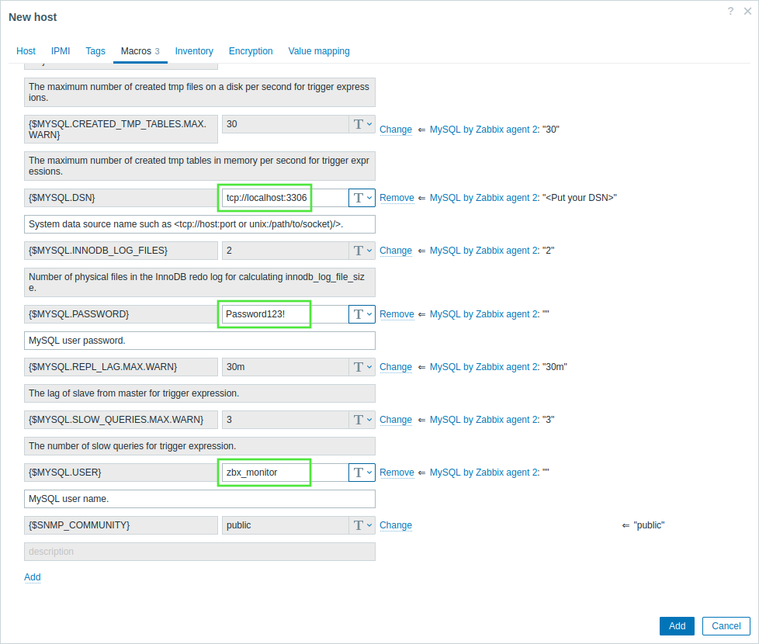Click the SLOW_QUERIES value '3' field
This screenshot has width=759, height=644.
(x=285, y=420)
